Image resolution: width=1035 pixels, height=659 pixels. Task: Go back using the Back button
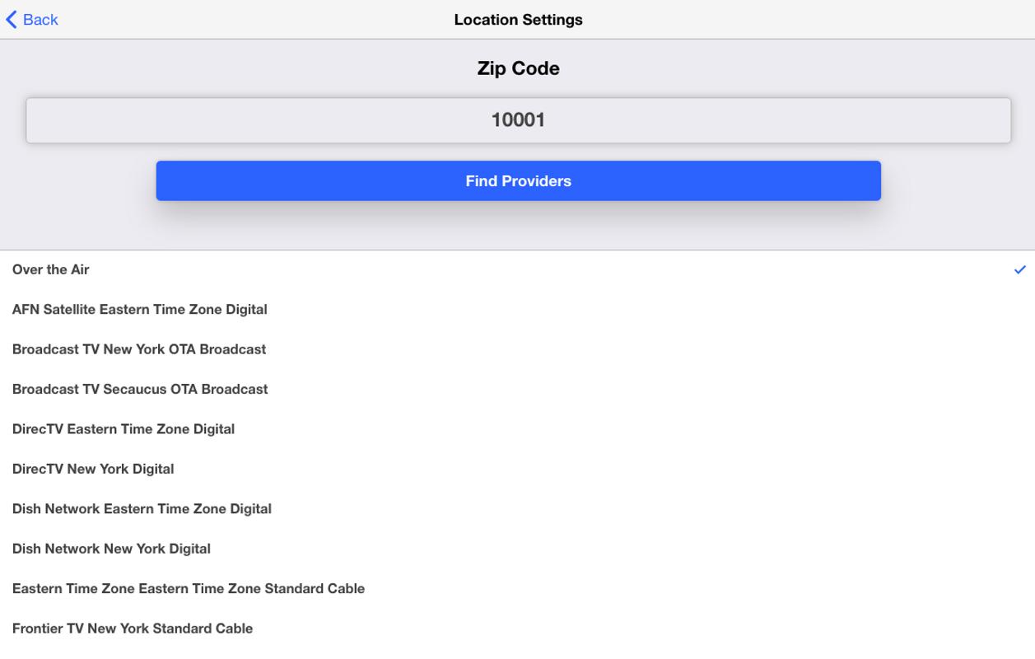coord(32,20)
